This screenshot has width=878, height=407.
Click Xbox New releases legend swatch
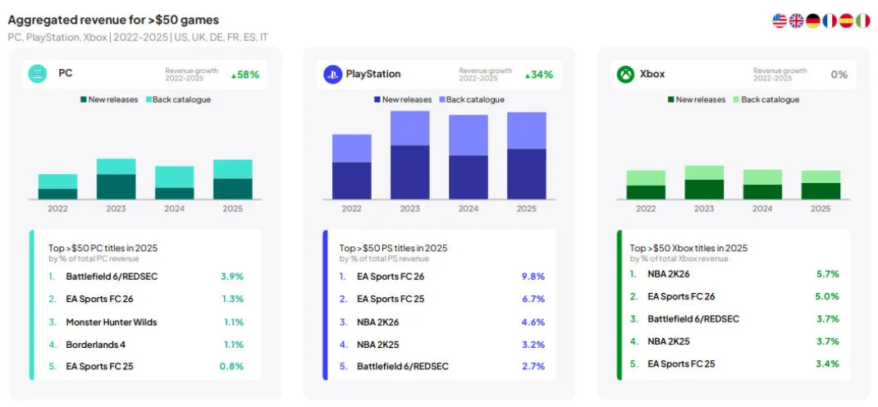point(671,99)
